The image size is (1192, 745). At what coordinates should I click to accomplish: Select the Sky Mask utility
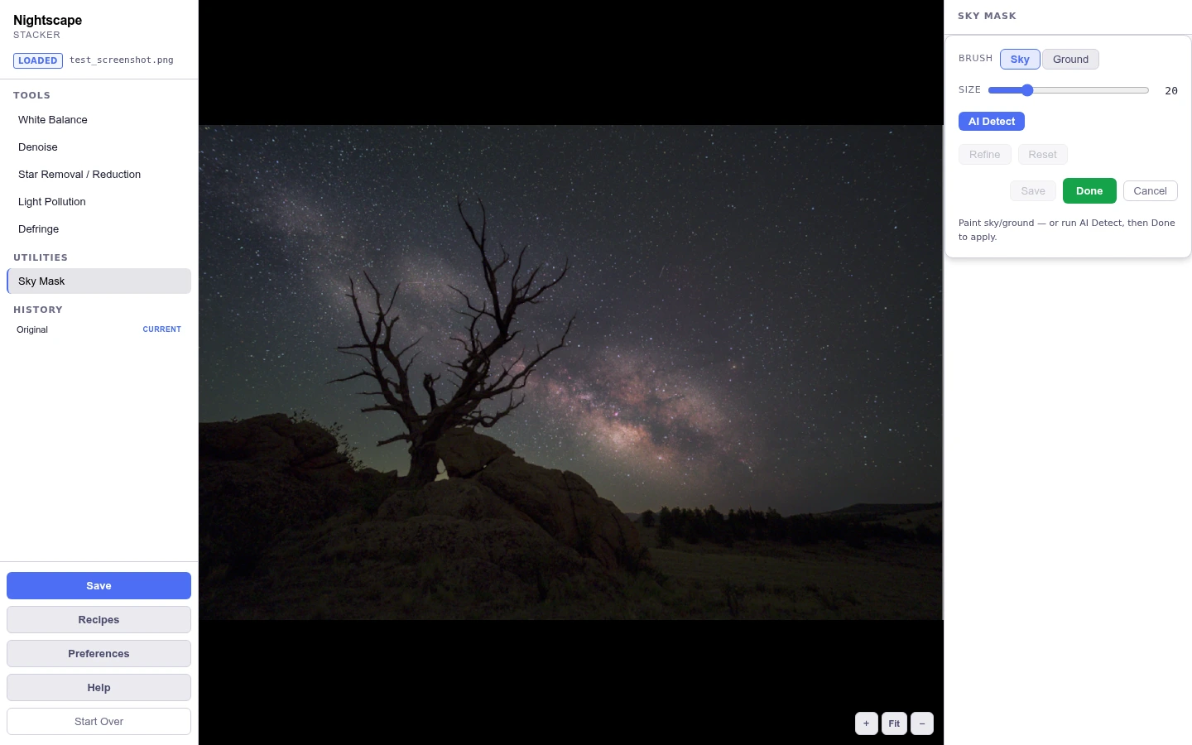[99, 281]
